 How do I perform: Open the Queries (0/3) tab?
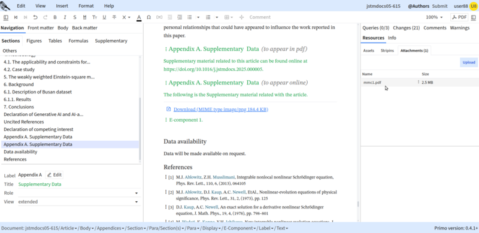376,28
